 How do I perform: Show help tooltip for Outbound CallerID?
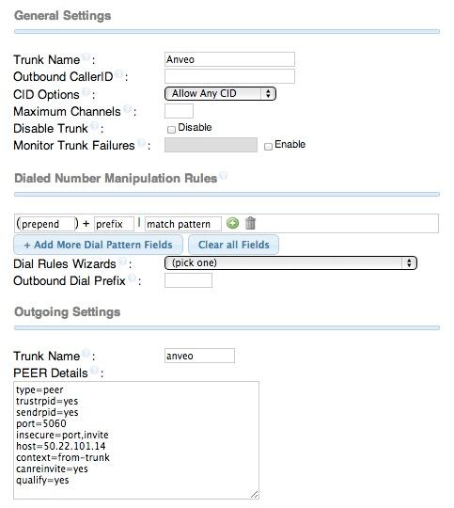[x=119, y=74]
